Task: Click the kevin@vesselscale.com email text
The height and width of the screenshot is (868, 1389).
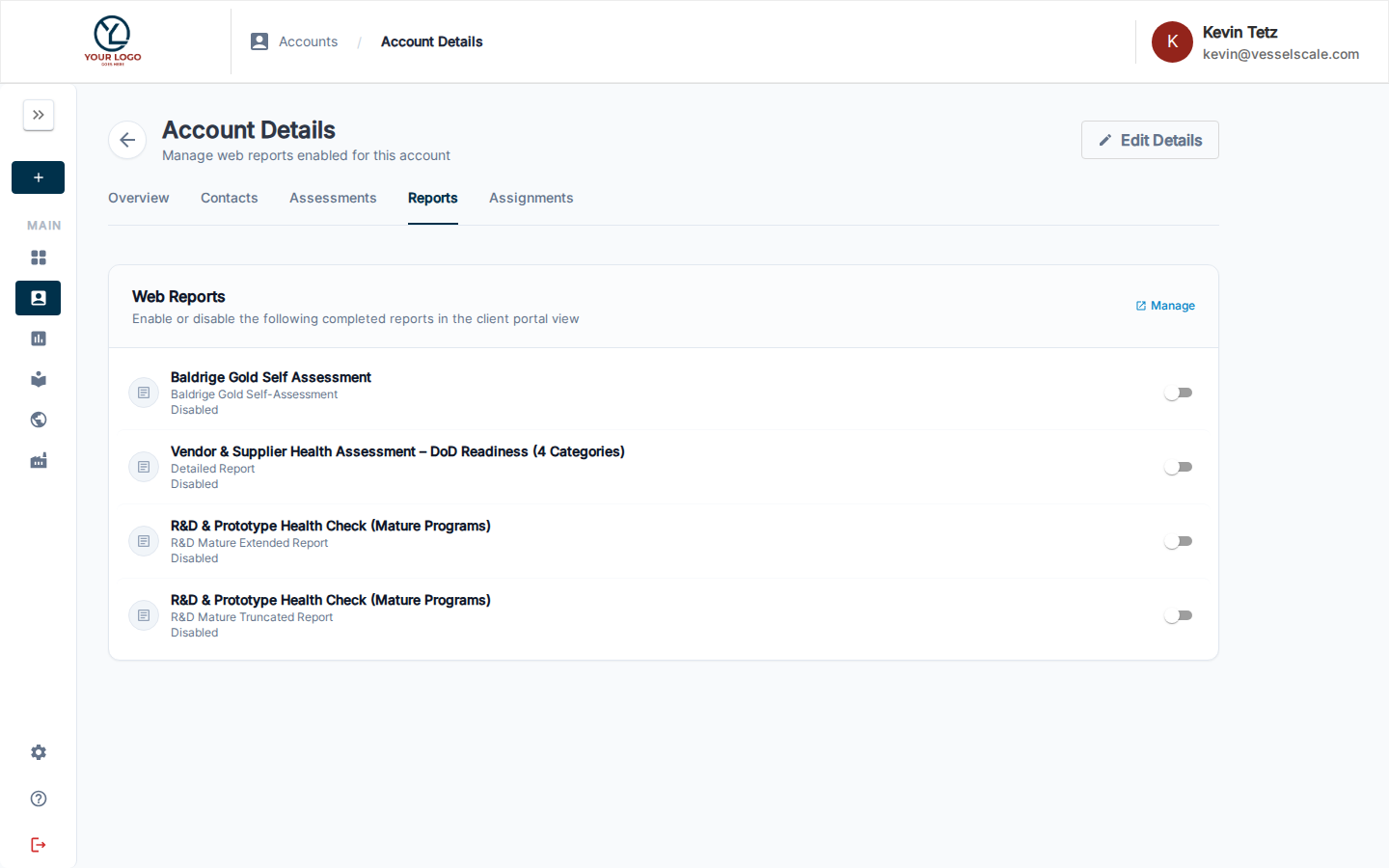Action: tap(1281, 54)
